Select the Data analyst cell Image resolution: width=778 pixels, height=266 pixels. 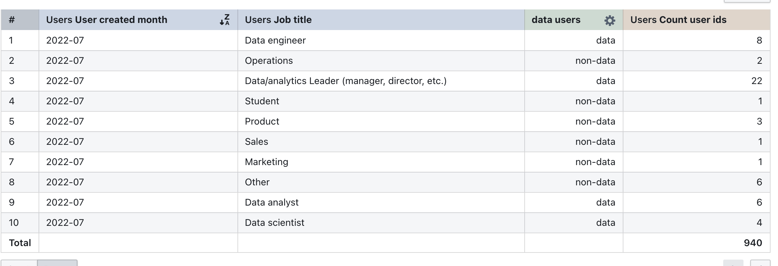[x=272, y=203]
